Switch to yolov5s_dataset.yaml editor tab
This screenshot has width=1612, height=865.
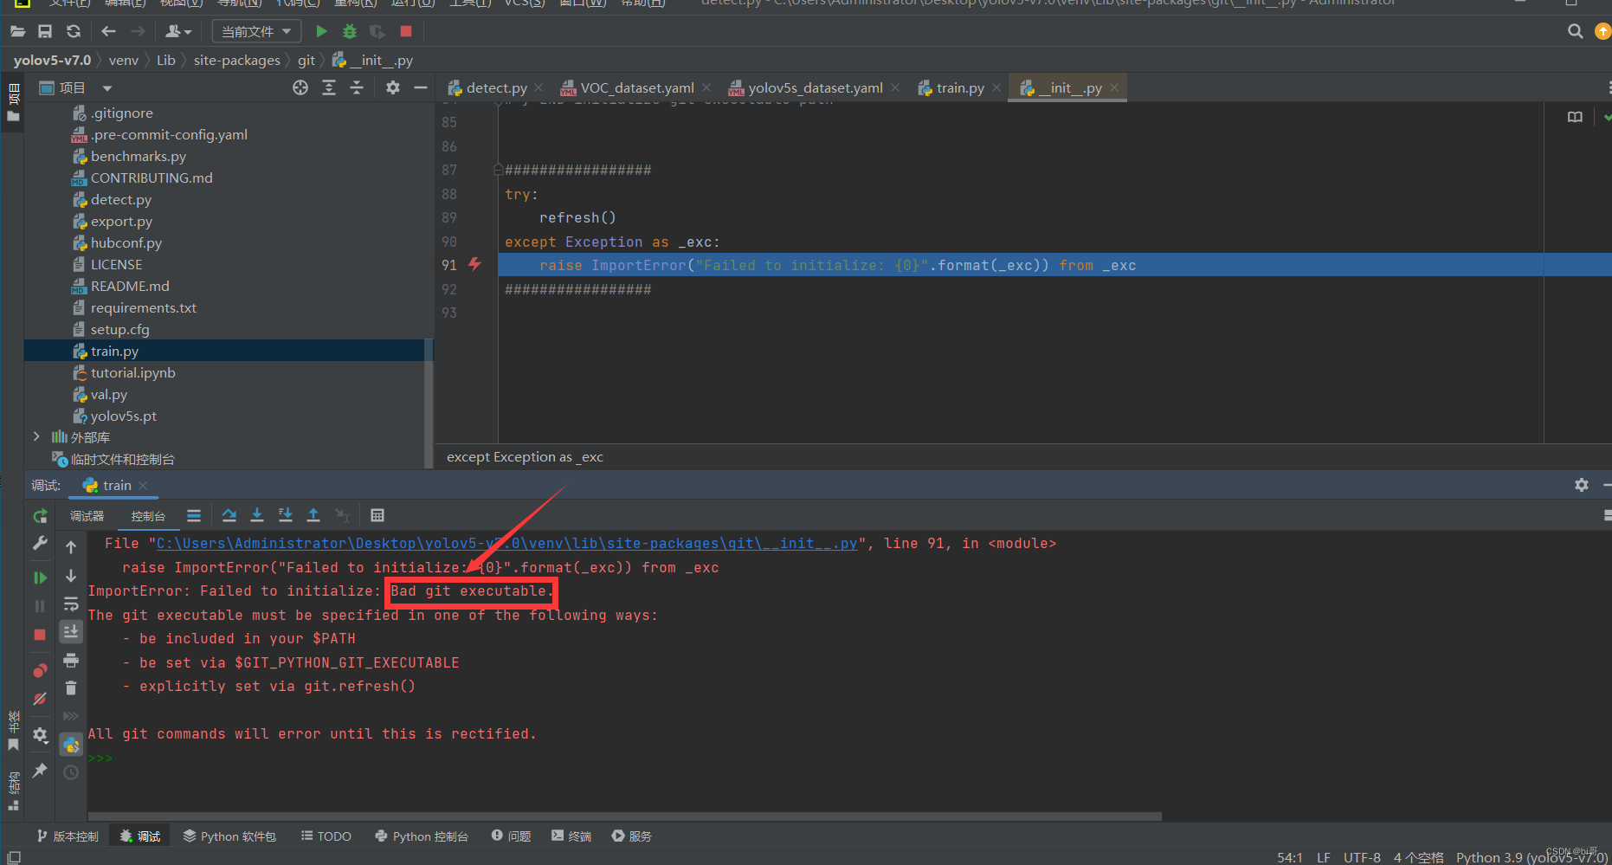pyautogui.click(x=815, y=87)
